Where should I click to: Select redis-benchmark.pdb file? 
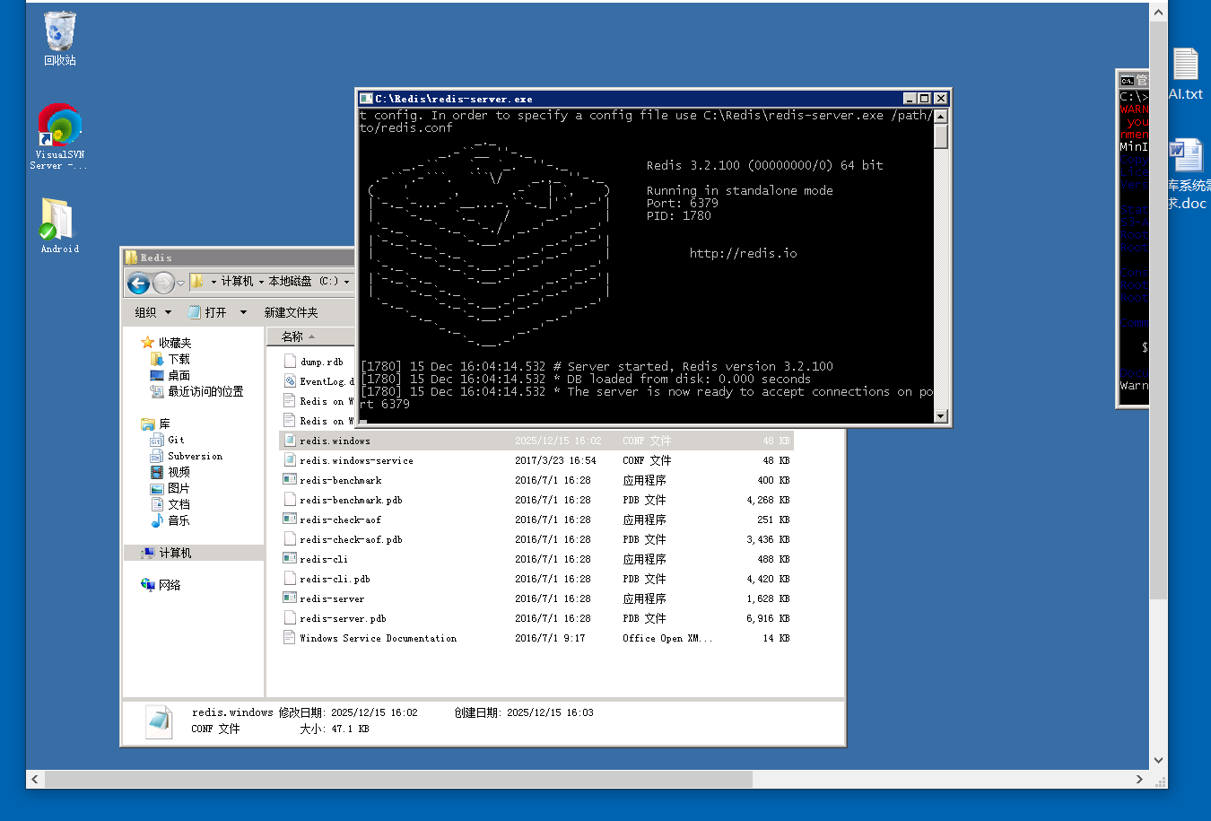click(x=536, y=500)
